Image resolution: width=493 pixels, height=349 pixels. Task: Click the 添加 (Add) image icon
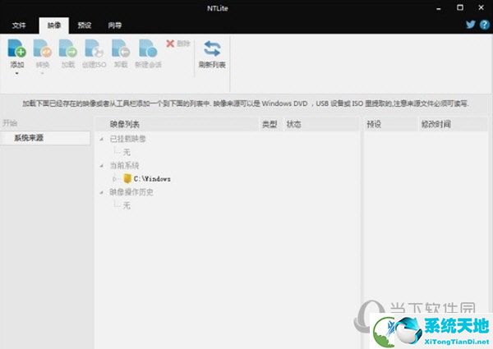(x=16, y=48)
